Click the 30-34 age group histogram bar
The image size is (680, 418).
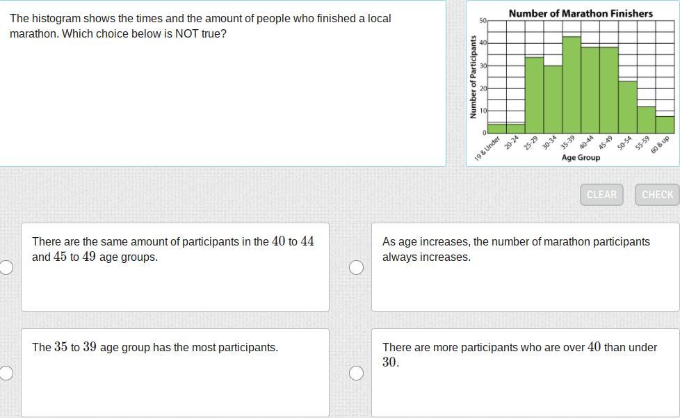[x=553, y=99]
